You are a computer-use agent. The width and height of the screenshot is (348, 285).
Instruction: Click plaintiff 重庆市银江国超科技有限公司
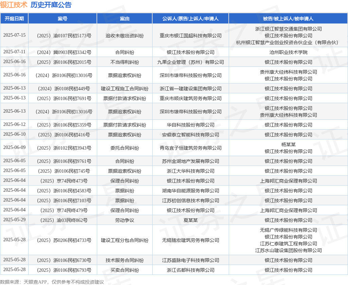pyautogui.click(x=190, y=36)
